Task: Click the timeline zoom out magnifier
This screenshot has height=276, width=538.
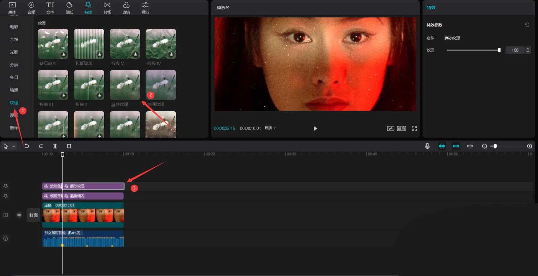Action: pyautogui.click(x=484, y=146)
